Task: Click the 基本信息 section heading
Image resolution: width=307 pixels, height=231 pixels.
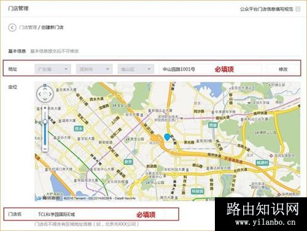Action: coord(17,51)
